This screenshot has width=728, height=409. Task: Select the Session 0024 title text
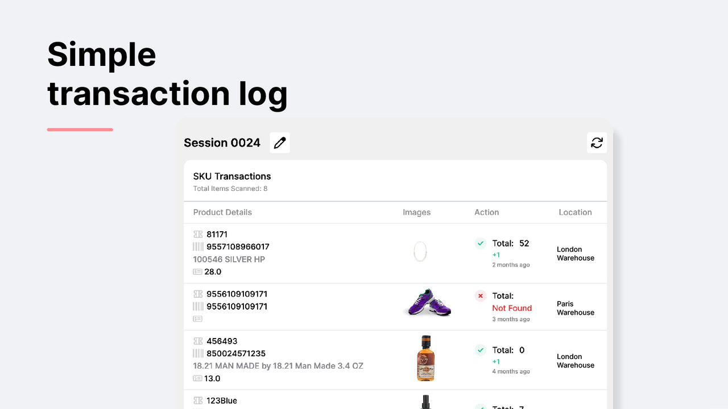click(x=222, y=143)
